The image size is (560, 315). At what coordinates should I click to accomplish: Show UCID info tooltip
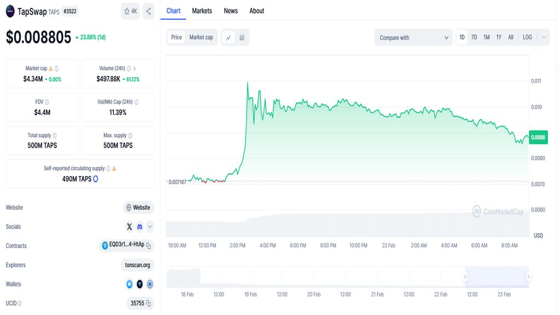20,304
